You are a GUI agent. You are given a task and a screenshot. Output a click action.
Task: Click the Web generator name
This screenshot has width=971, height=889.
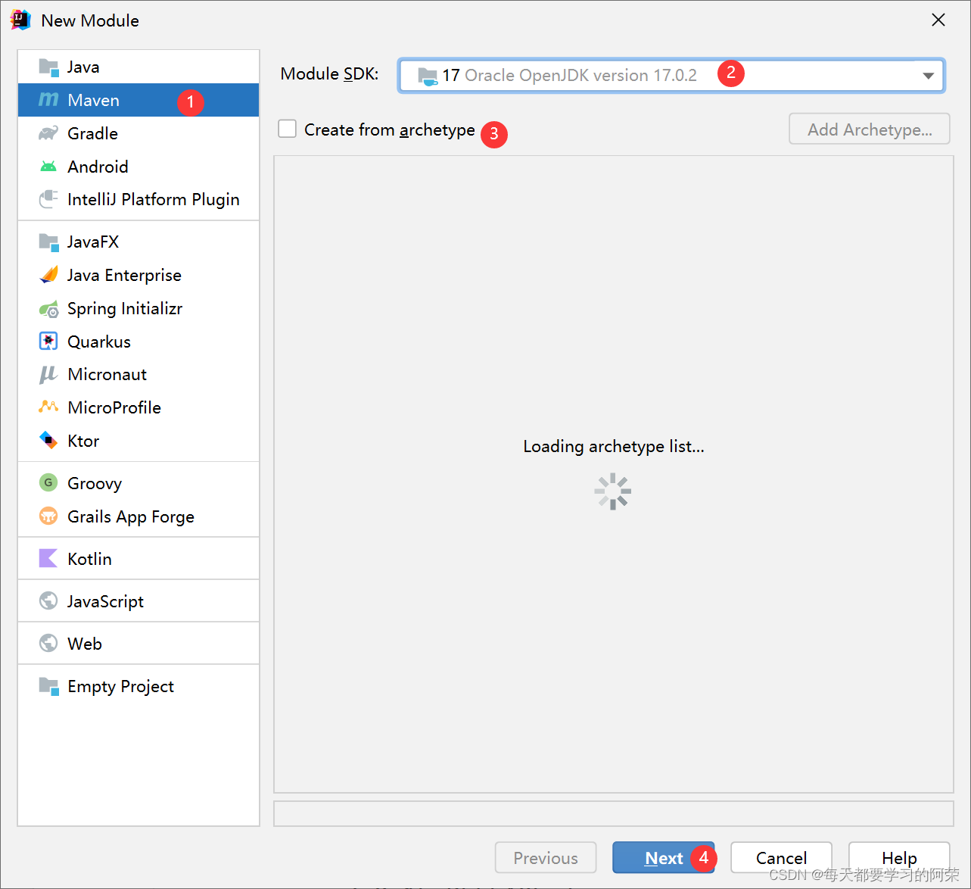point(85,644)
